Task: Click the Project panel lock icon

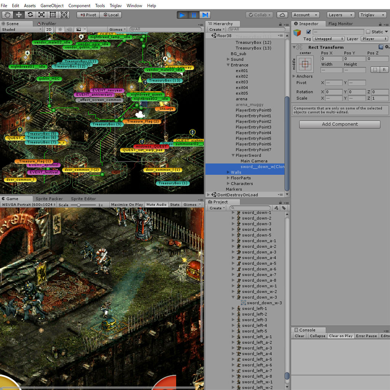Action: pyautogui.click(x=280, y=203)
